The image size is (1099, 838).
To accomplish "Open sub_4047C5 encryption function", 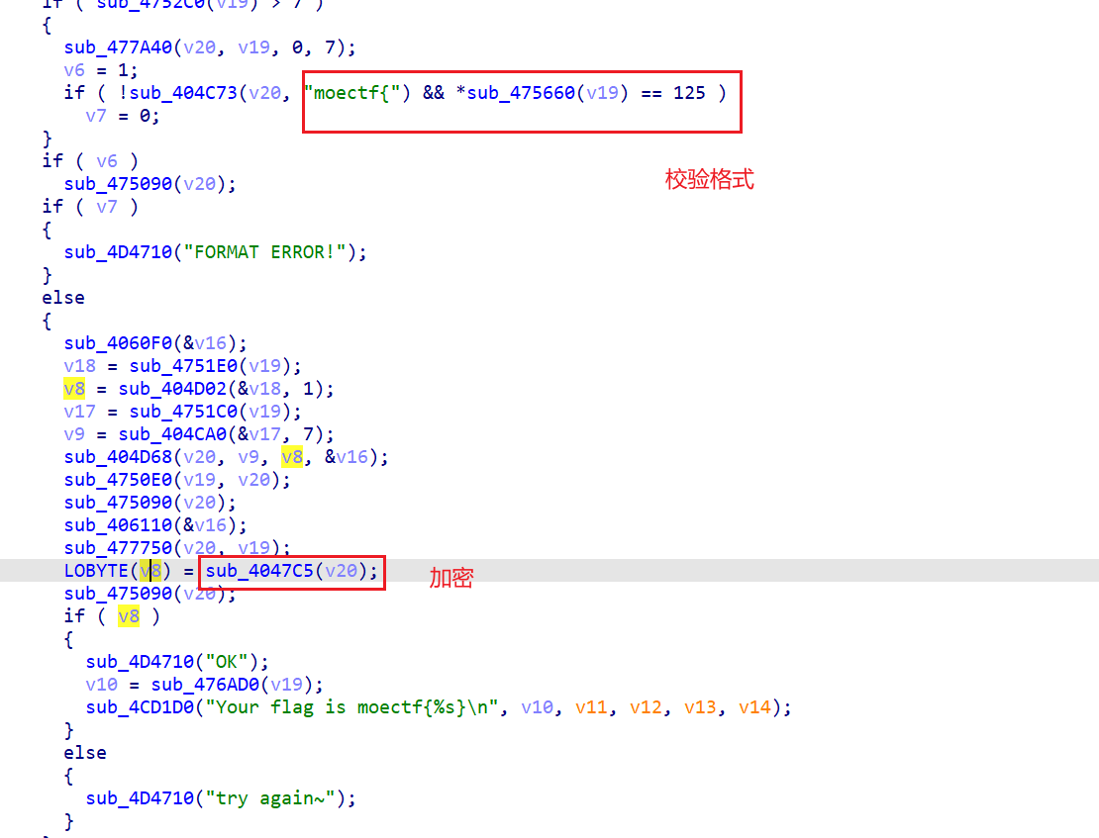I will [x=259, y=571].
